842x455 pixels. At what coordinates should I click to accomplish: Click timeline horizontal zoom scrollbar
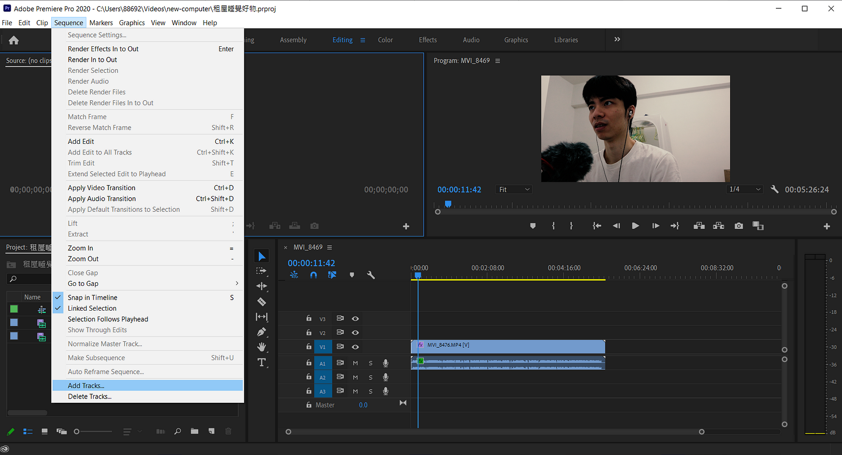point(495,432)
